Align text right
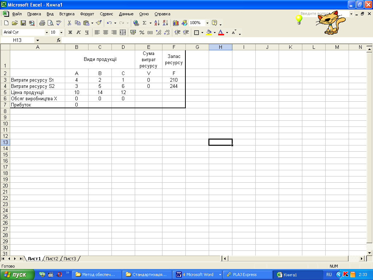373x280 pixels. 114,32
